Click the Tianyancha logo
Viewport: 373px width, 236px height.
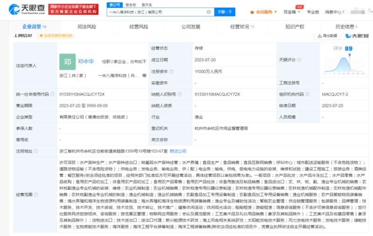[27, 9]
